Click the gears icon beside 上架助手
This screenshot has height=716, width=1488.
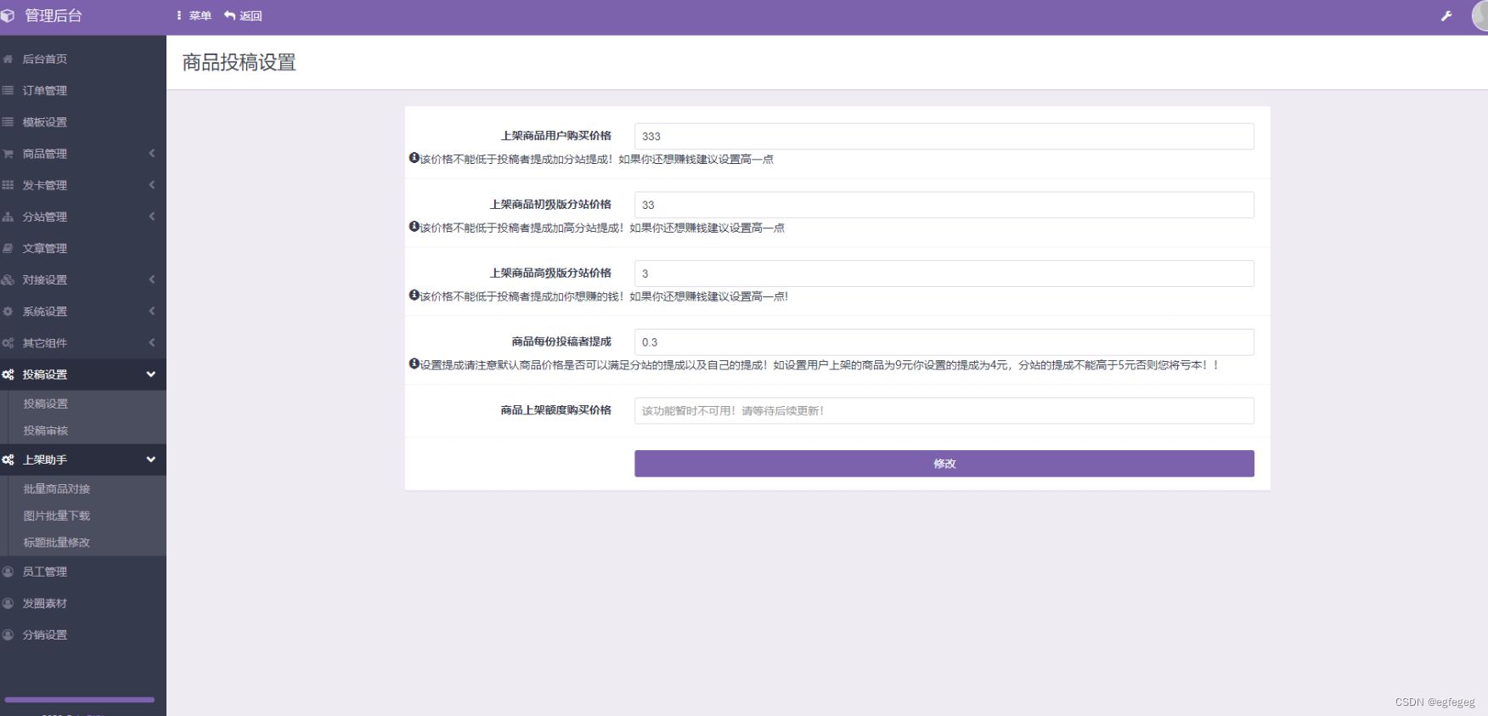point(8,459)
